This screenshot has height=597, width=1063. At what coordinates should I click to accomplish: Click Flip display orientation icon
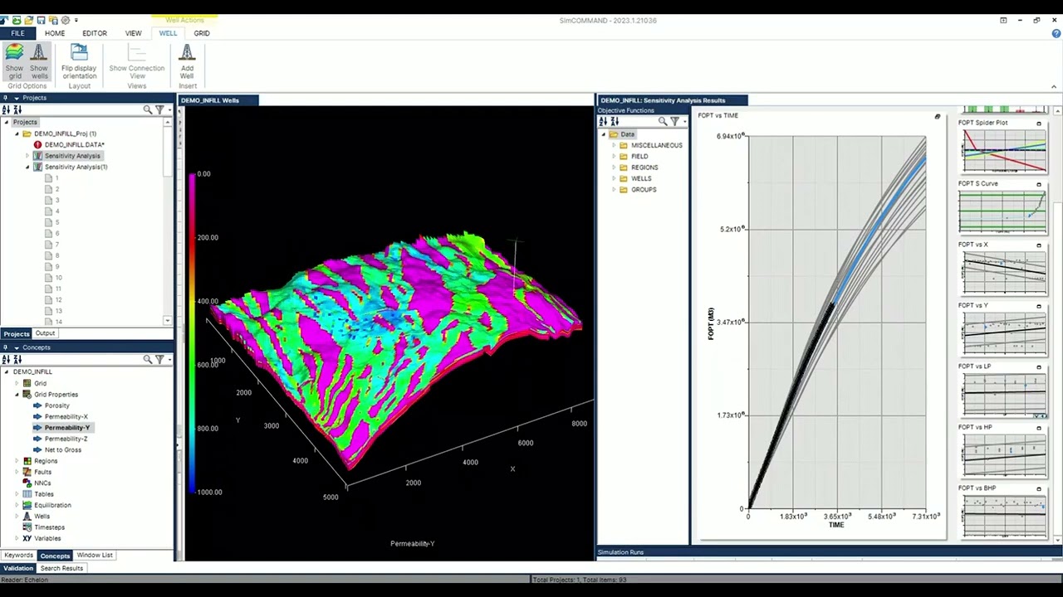tap(79, 53)
